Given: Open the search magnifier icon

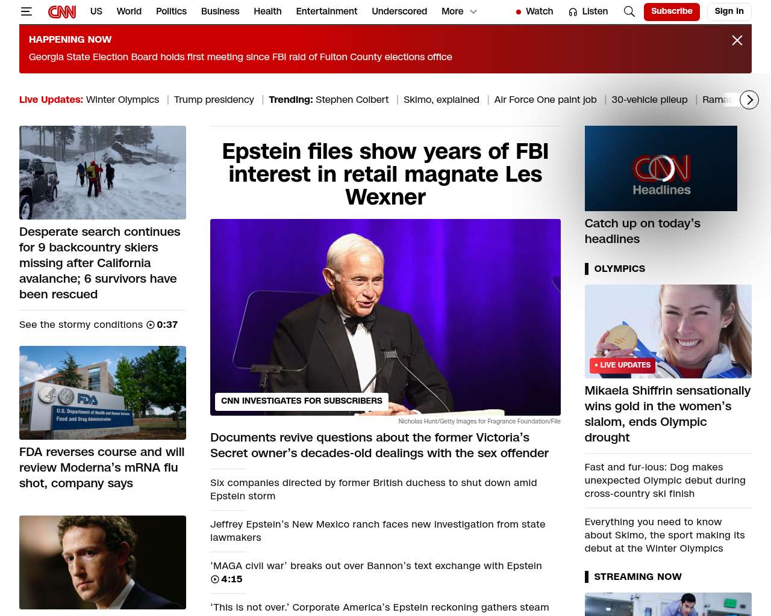Looking at the screenshot, I should coord(629,11).
